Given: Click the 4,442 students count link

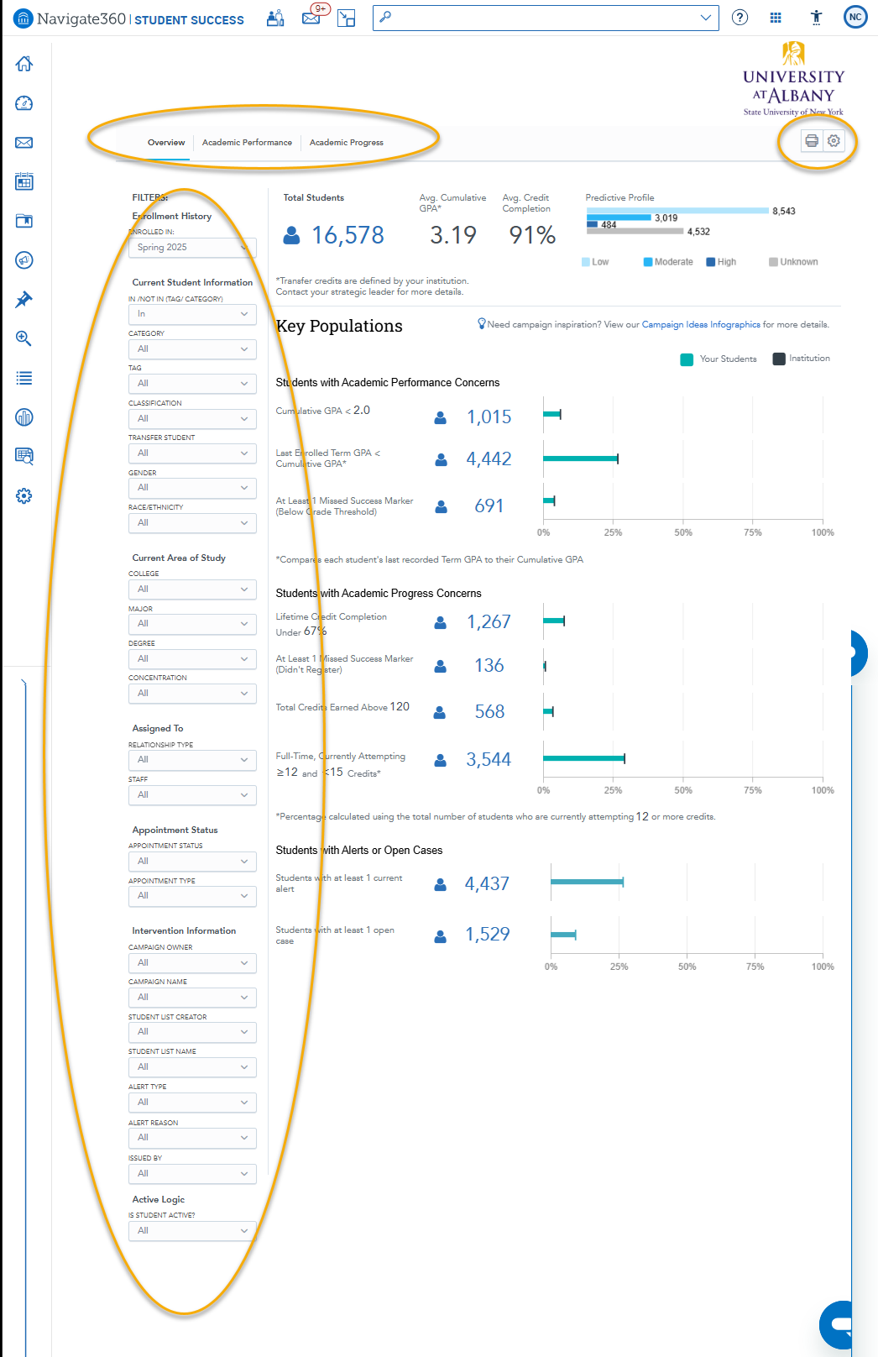Looking at the screenshot, I should coord(489,459).
